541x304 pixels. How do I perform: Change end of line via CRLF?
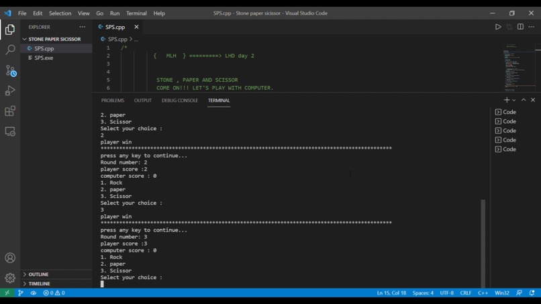466,293
